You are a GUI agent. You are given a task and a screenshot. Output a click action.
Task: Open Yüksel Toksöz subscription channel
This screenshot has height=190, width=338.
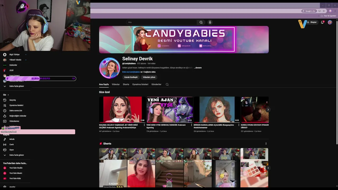(x=15, y=60)
